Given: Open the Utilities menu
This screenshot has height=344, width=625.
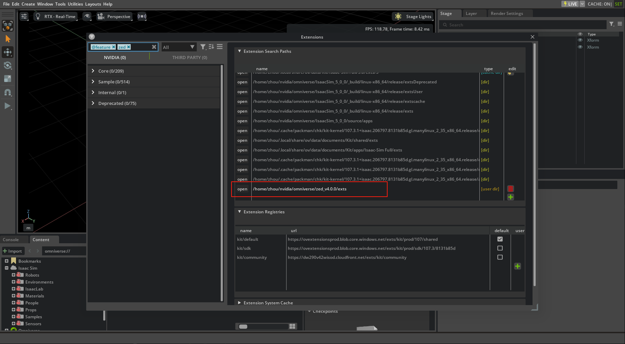Looking at the screenshot, I should [75, 4].
